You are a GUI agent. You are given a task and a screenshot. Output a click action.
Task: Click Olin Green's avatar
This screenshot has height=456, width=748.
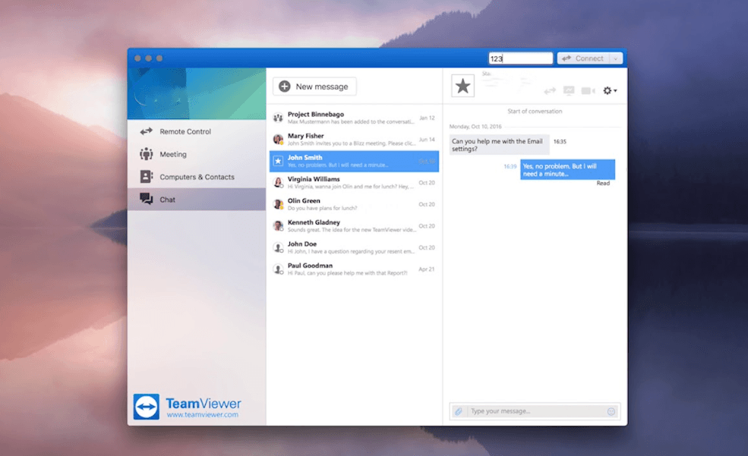278,204
